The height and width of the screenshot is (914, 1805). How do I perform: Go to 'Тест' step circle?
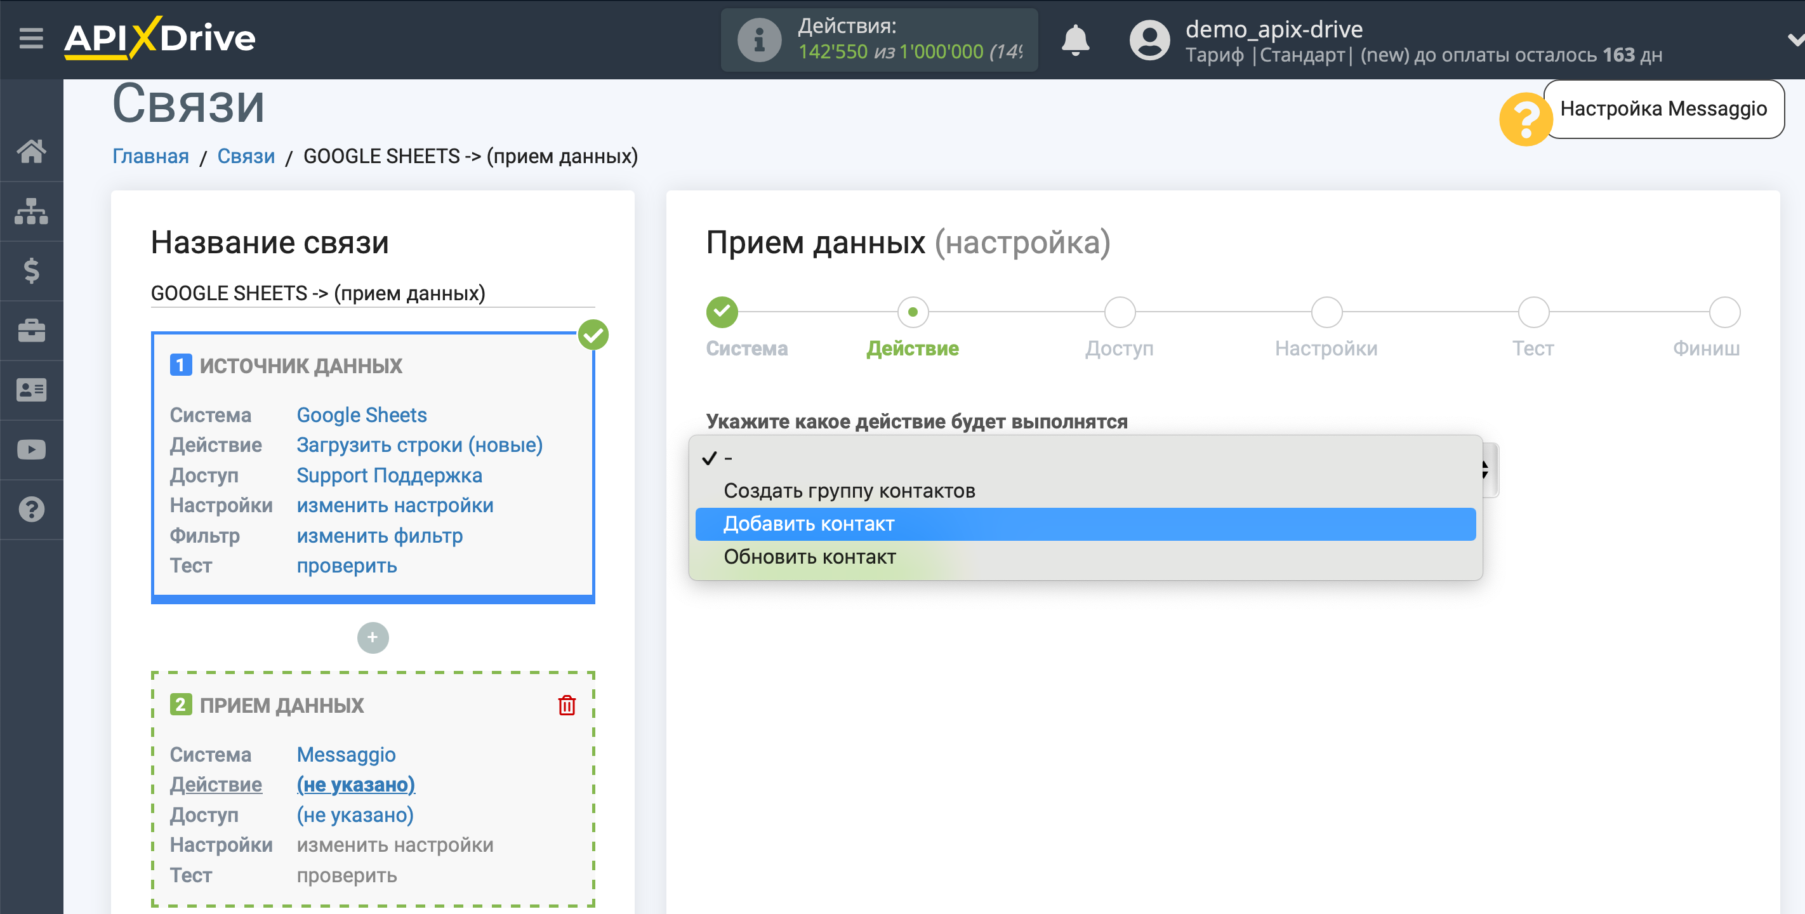point(1533,312)
